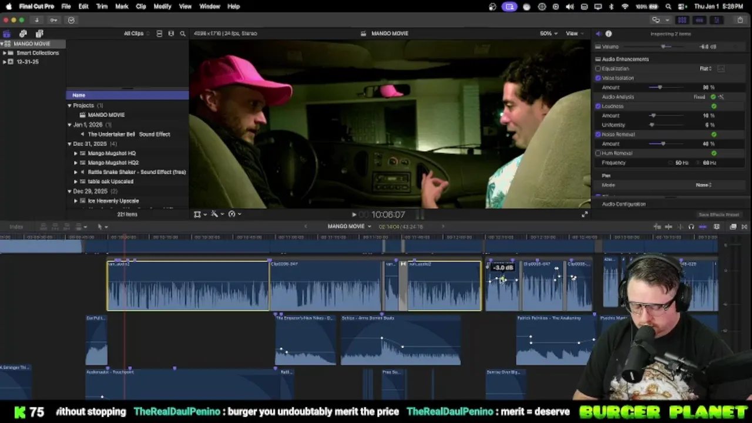
Task: Toggle audio skimming headphones icon
Action: coord(691,227)
